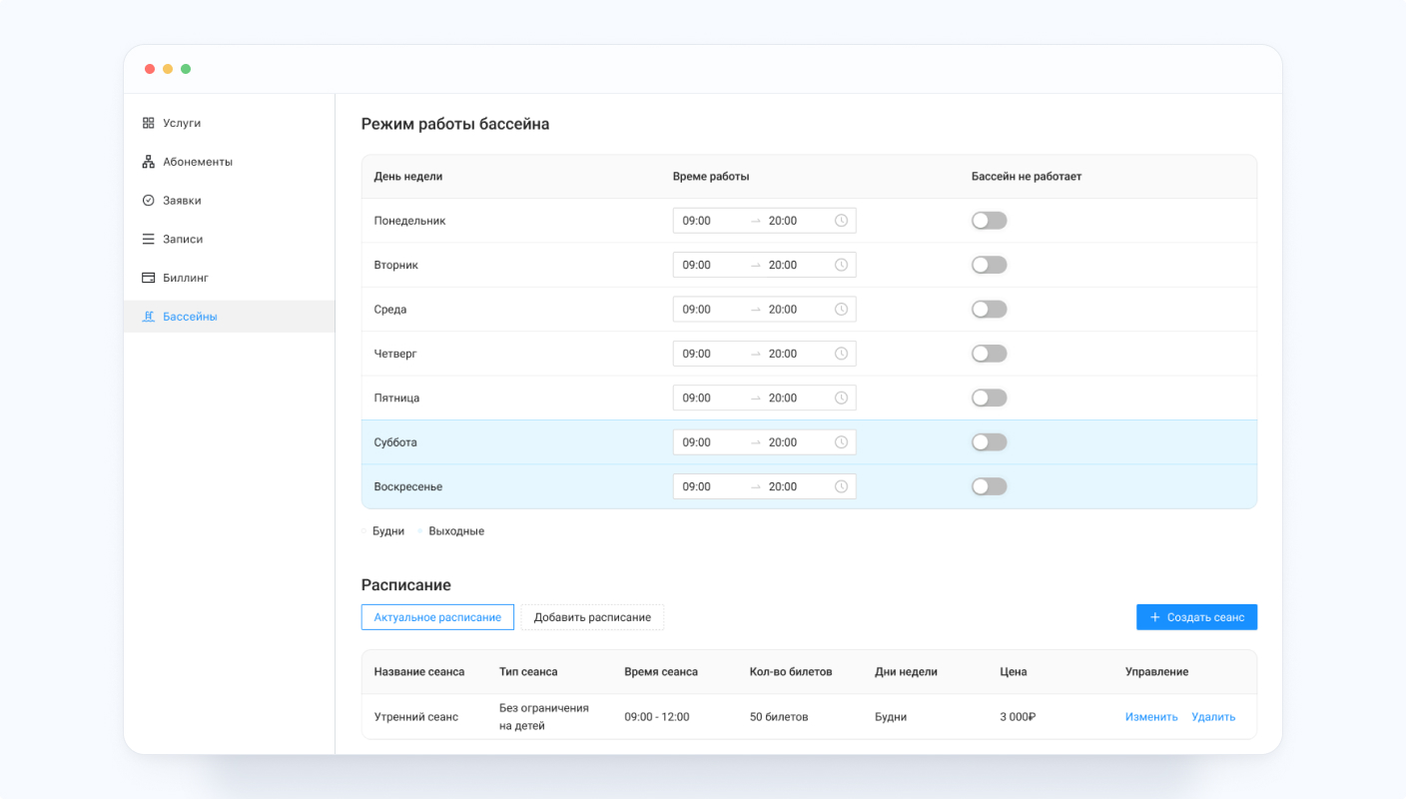1406x799 pixels.
Task: Click the Бассейн не работает column header
Action: [x=1027, y=177]
